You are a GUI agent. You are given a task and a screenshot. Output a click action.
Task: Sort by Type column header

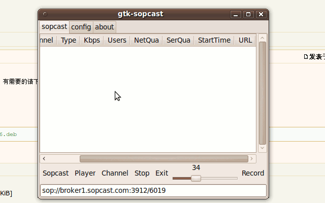(69, 40)
